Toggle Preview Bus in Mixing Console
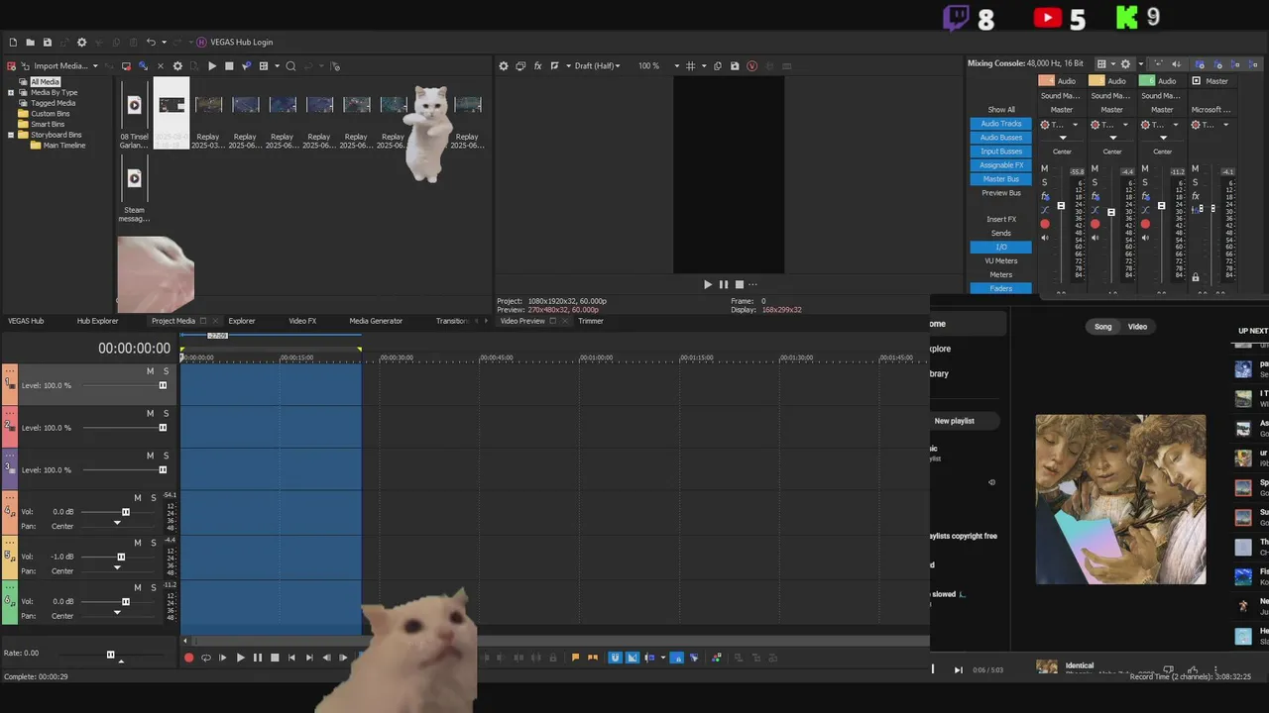The image size is (1269, 713). [x=1000, y=193]
